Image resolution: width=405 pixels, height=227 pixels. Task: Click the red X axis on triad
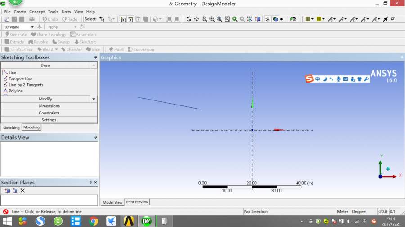coord(390,177)
